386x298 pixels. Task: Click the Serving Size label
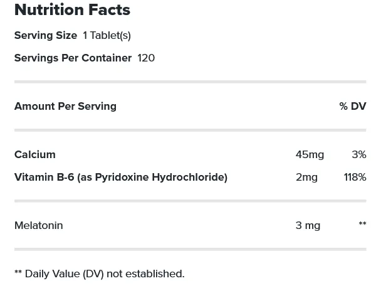pyautogui.click(x=46, y=36)
